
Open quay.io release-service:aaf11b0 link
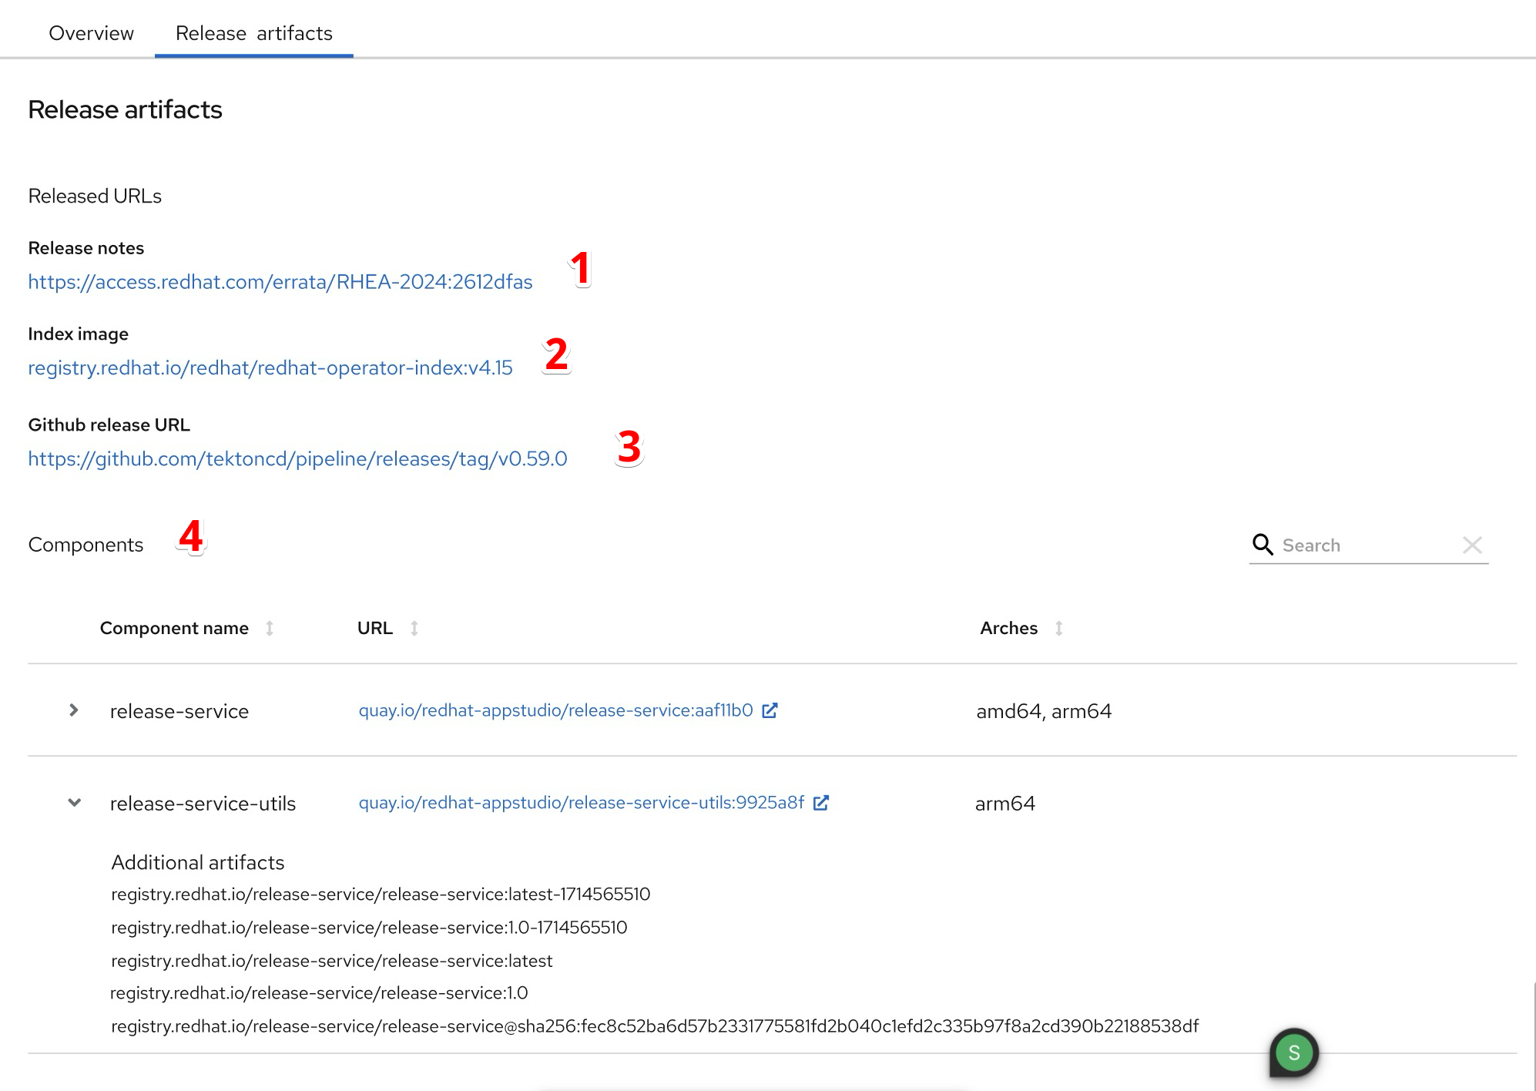[x=555, y=710]
